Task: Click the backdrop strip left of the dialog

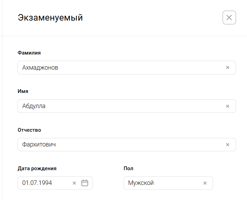Action: pos(1,103)
